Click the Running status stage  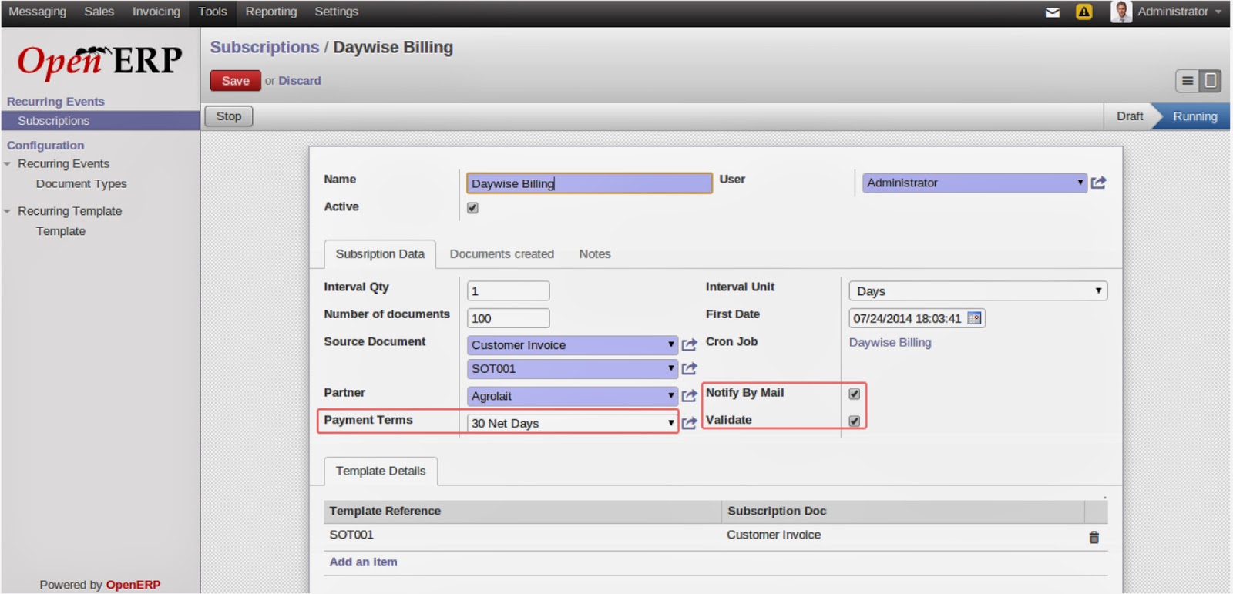[1195, 116]
